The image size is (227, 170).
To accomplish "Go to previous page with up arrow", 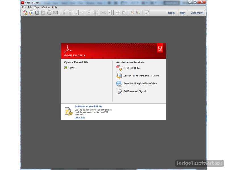I will click(64, 13).
